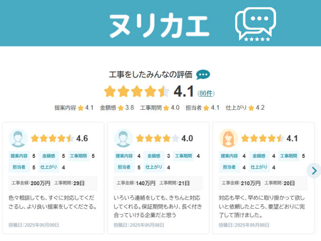Open the 86件 reviews link
The height and width of the screenshot is (241, 321).
point(206,93)
